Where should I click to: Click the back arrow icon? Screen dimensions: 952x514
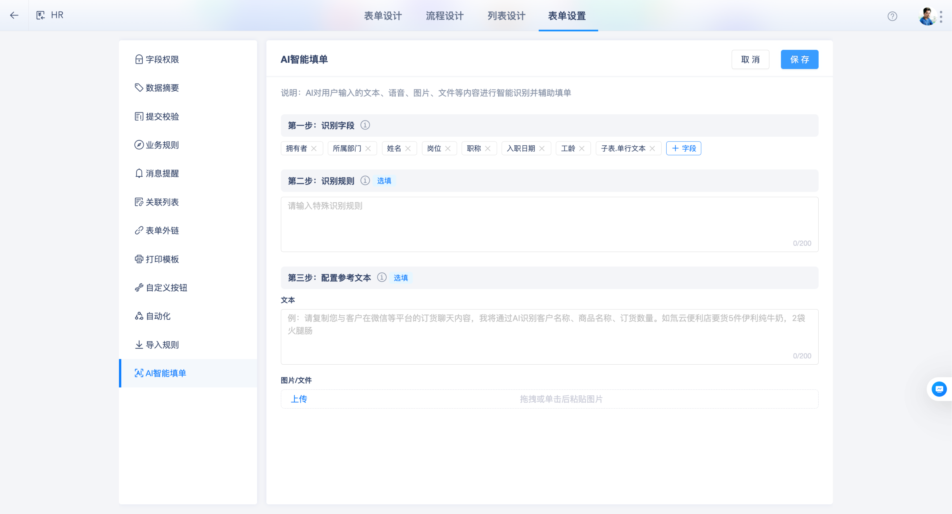[14, 15]
